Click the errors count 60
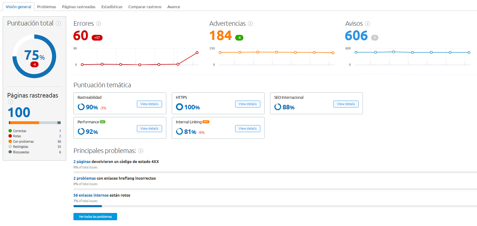Image resolution: width=477 pixels, height=226 pixels. click(81, 36)
